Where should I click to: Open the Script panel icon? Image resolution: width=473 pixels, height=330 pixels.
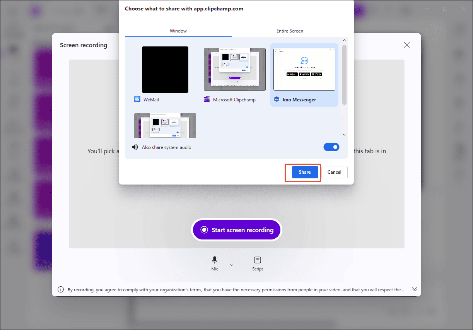(x=257, y=260)
